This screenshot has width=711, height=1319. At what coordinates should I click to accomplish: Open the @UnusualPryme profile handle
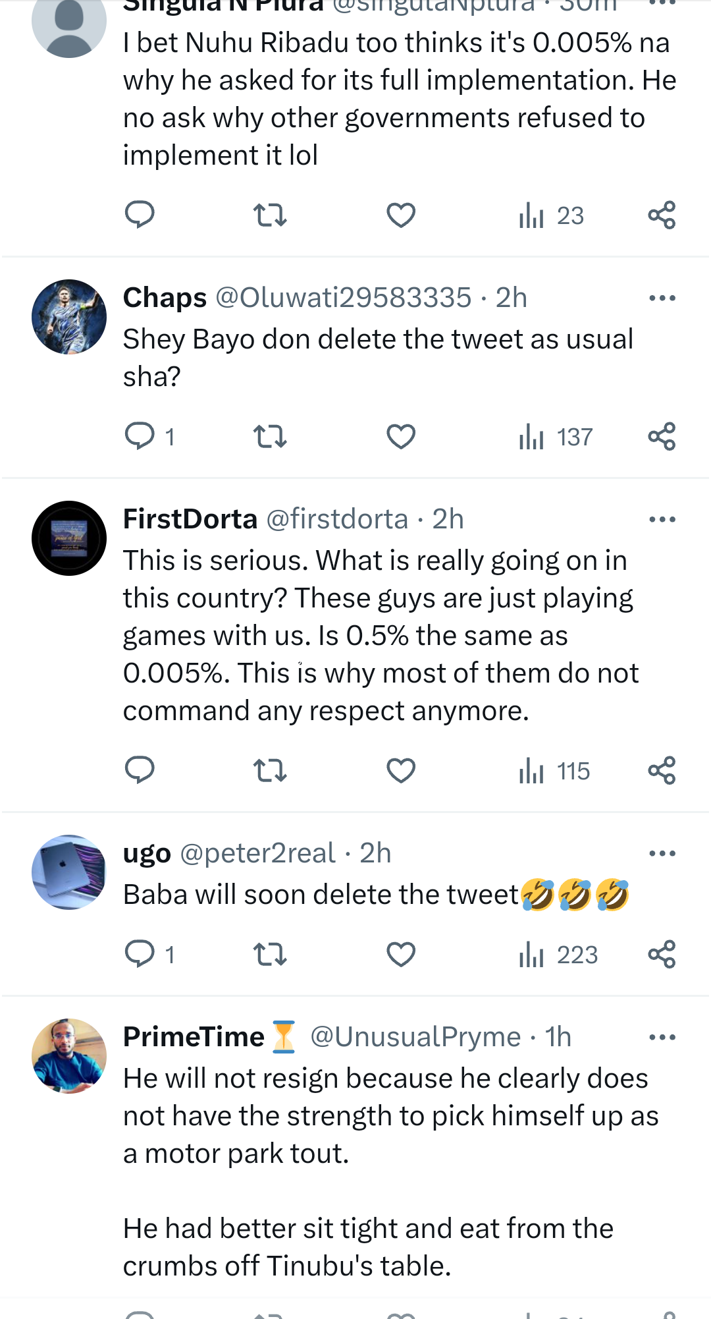pyautogui.click(x=415, y=1037)
